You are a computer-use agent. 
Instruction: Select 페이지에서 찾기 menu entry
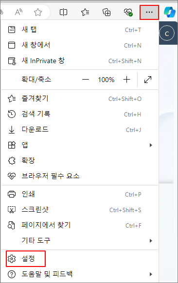(x=80, y=225)
